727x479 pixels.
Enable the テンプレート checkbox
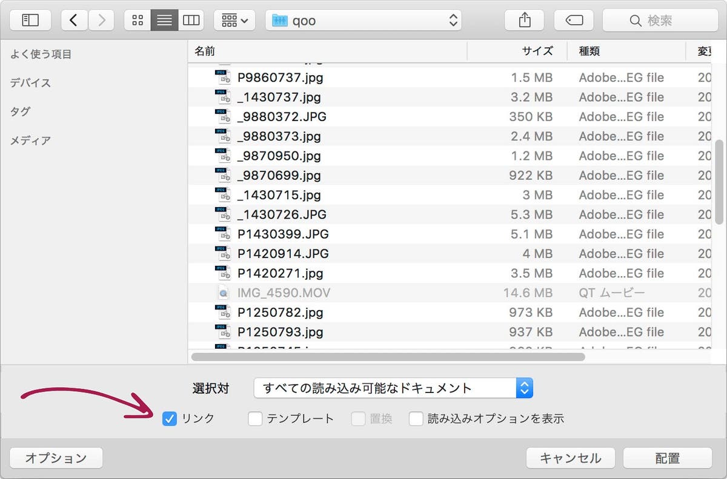coord(255,418)
